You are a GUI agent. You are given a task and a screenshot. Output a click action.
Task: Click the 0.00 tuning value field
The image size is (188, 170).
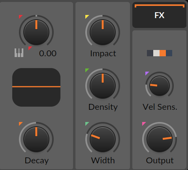(48, 54)
